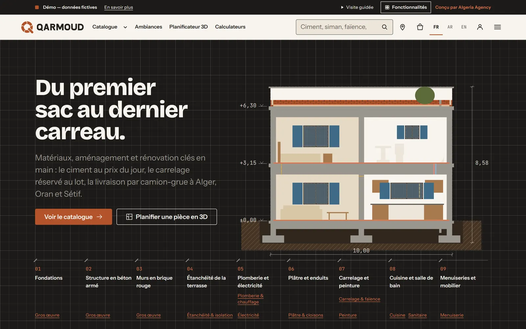Open Plâtre & cloisons link
Image resolution: width=526 pixels, height=329 pixels.
point(306,315)
